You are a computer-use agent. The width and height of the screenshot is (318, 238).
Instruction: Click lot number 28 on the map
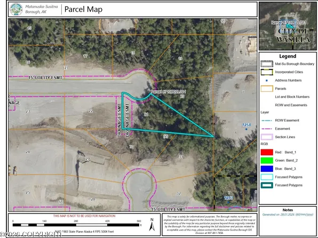coord(93,199)
